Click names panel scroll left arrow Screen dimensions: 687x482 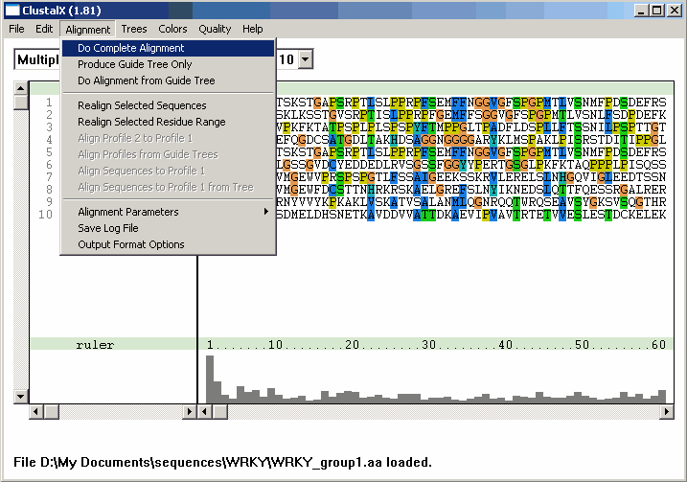click(x=36, y=412)
